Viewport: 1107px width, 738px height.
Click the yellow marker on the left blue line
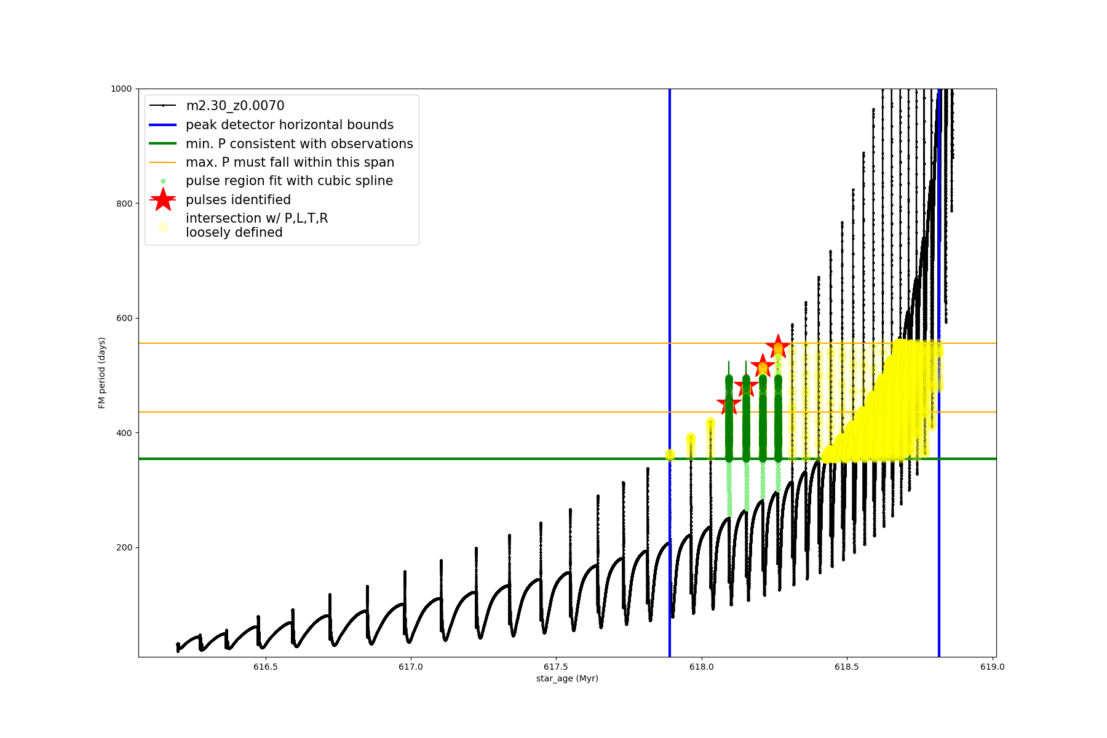click(670, 454)
